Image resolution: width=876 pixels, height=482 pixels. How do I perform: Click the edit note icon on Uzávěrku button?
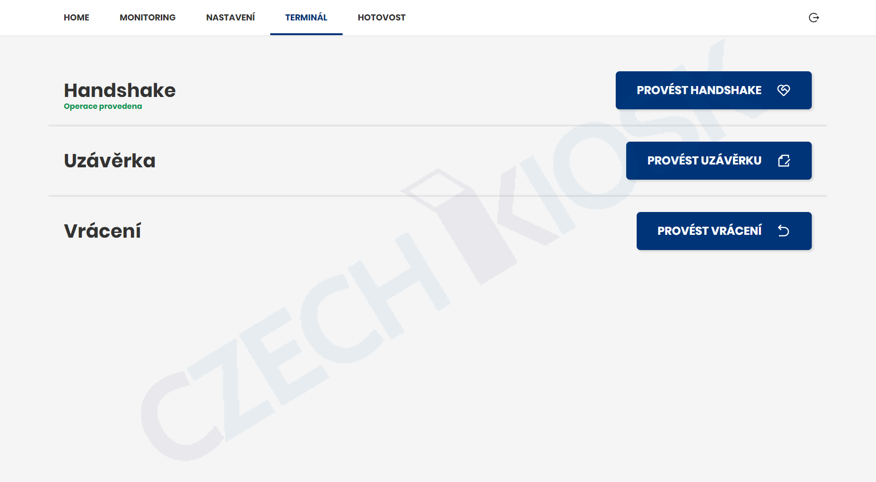[x=784, y=161]
